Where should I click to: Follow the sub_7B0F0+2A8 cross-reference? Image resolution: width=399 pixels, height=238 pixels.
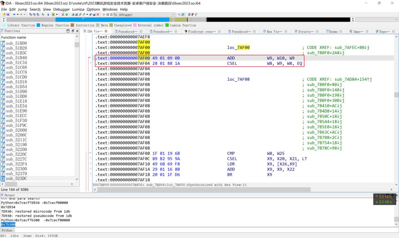[x=326, y=53]
